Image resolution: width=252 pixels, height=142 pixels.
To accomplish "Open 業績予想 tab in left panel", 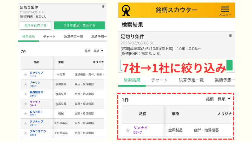I will (x=99, y=37).
